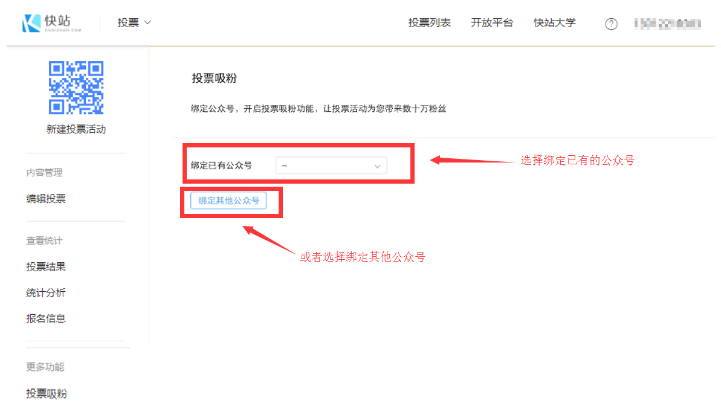Viewport: 721px width, 409px height.
Task: Go to 报名信息 in sidebar
Action: 46,318
